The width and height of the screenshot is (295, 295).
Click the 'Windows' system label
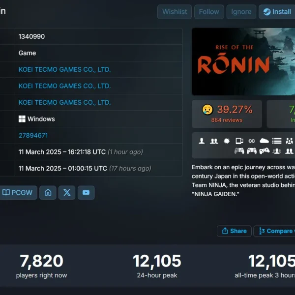[x=41, y=119]
